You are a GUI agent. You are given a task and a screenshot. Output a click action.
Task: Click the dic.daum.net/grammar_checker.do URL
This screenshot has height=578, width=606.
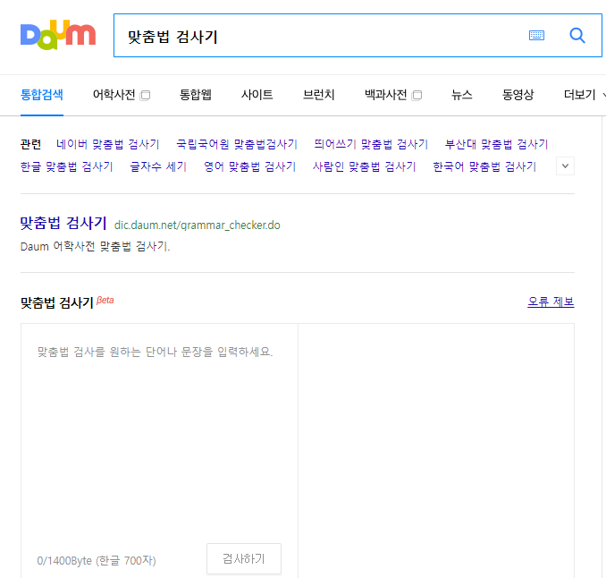click(x=198, y=225)
